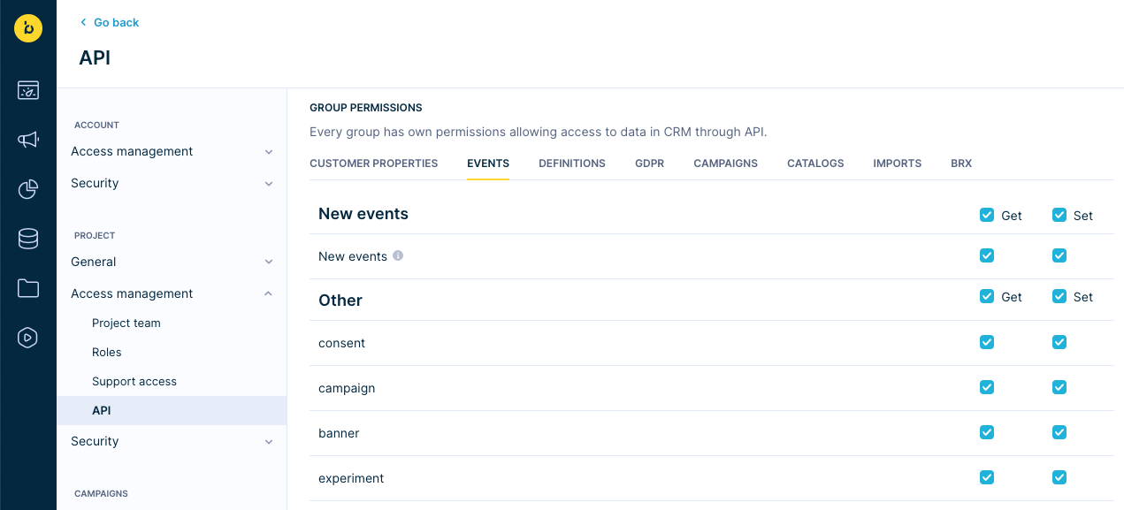Switch to BRX tab
The width and height of the screenshot is (1124, 510).
point(961,164)
